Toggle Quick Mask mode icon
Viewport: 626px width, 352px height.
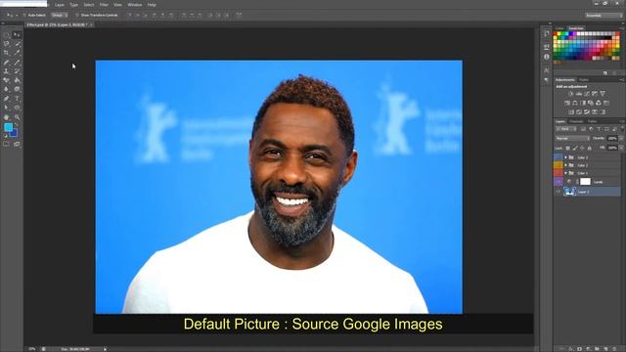[6, 144]
